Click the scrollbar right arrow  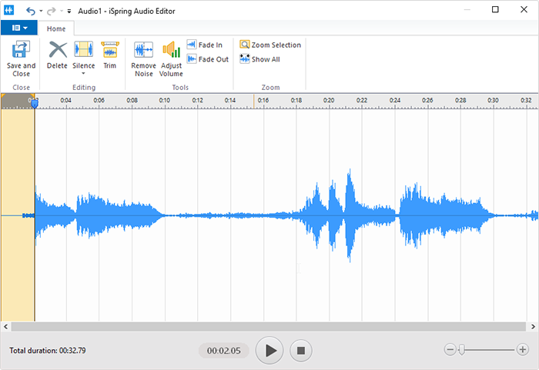coord(533,327)
